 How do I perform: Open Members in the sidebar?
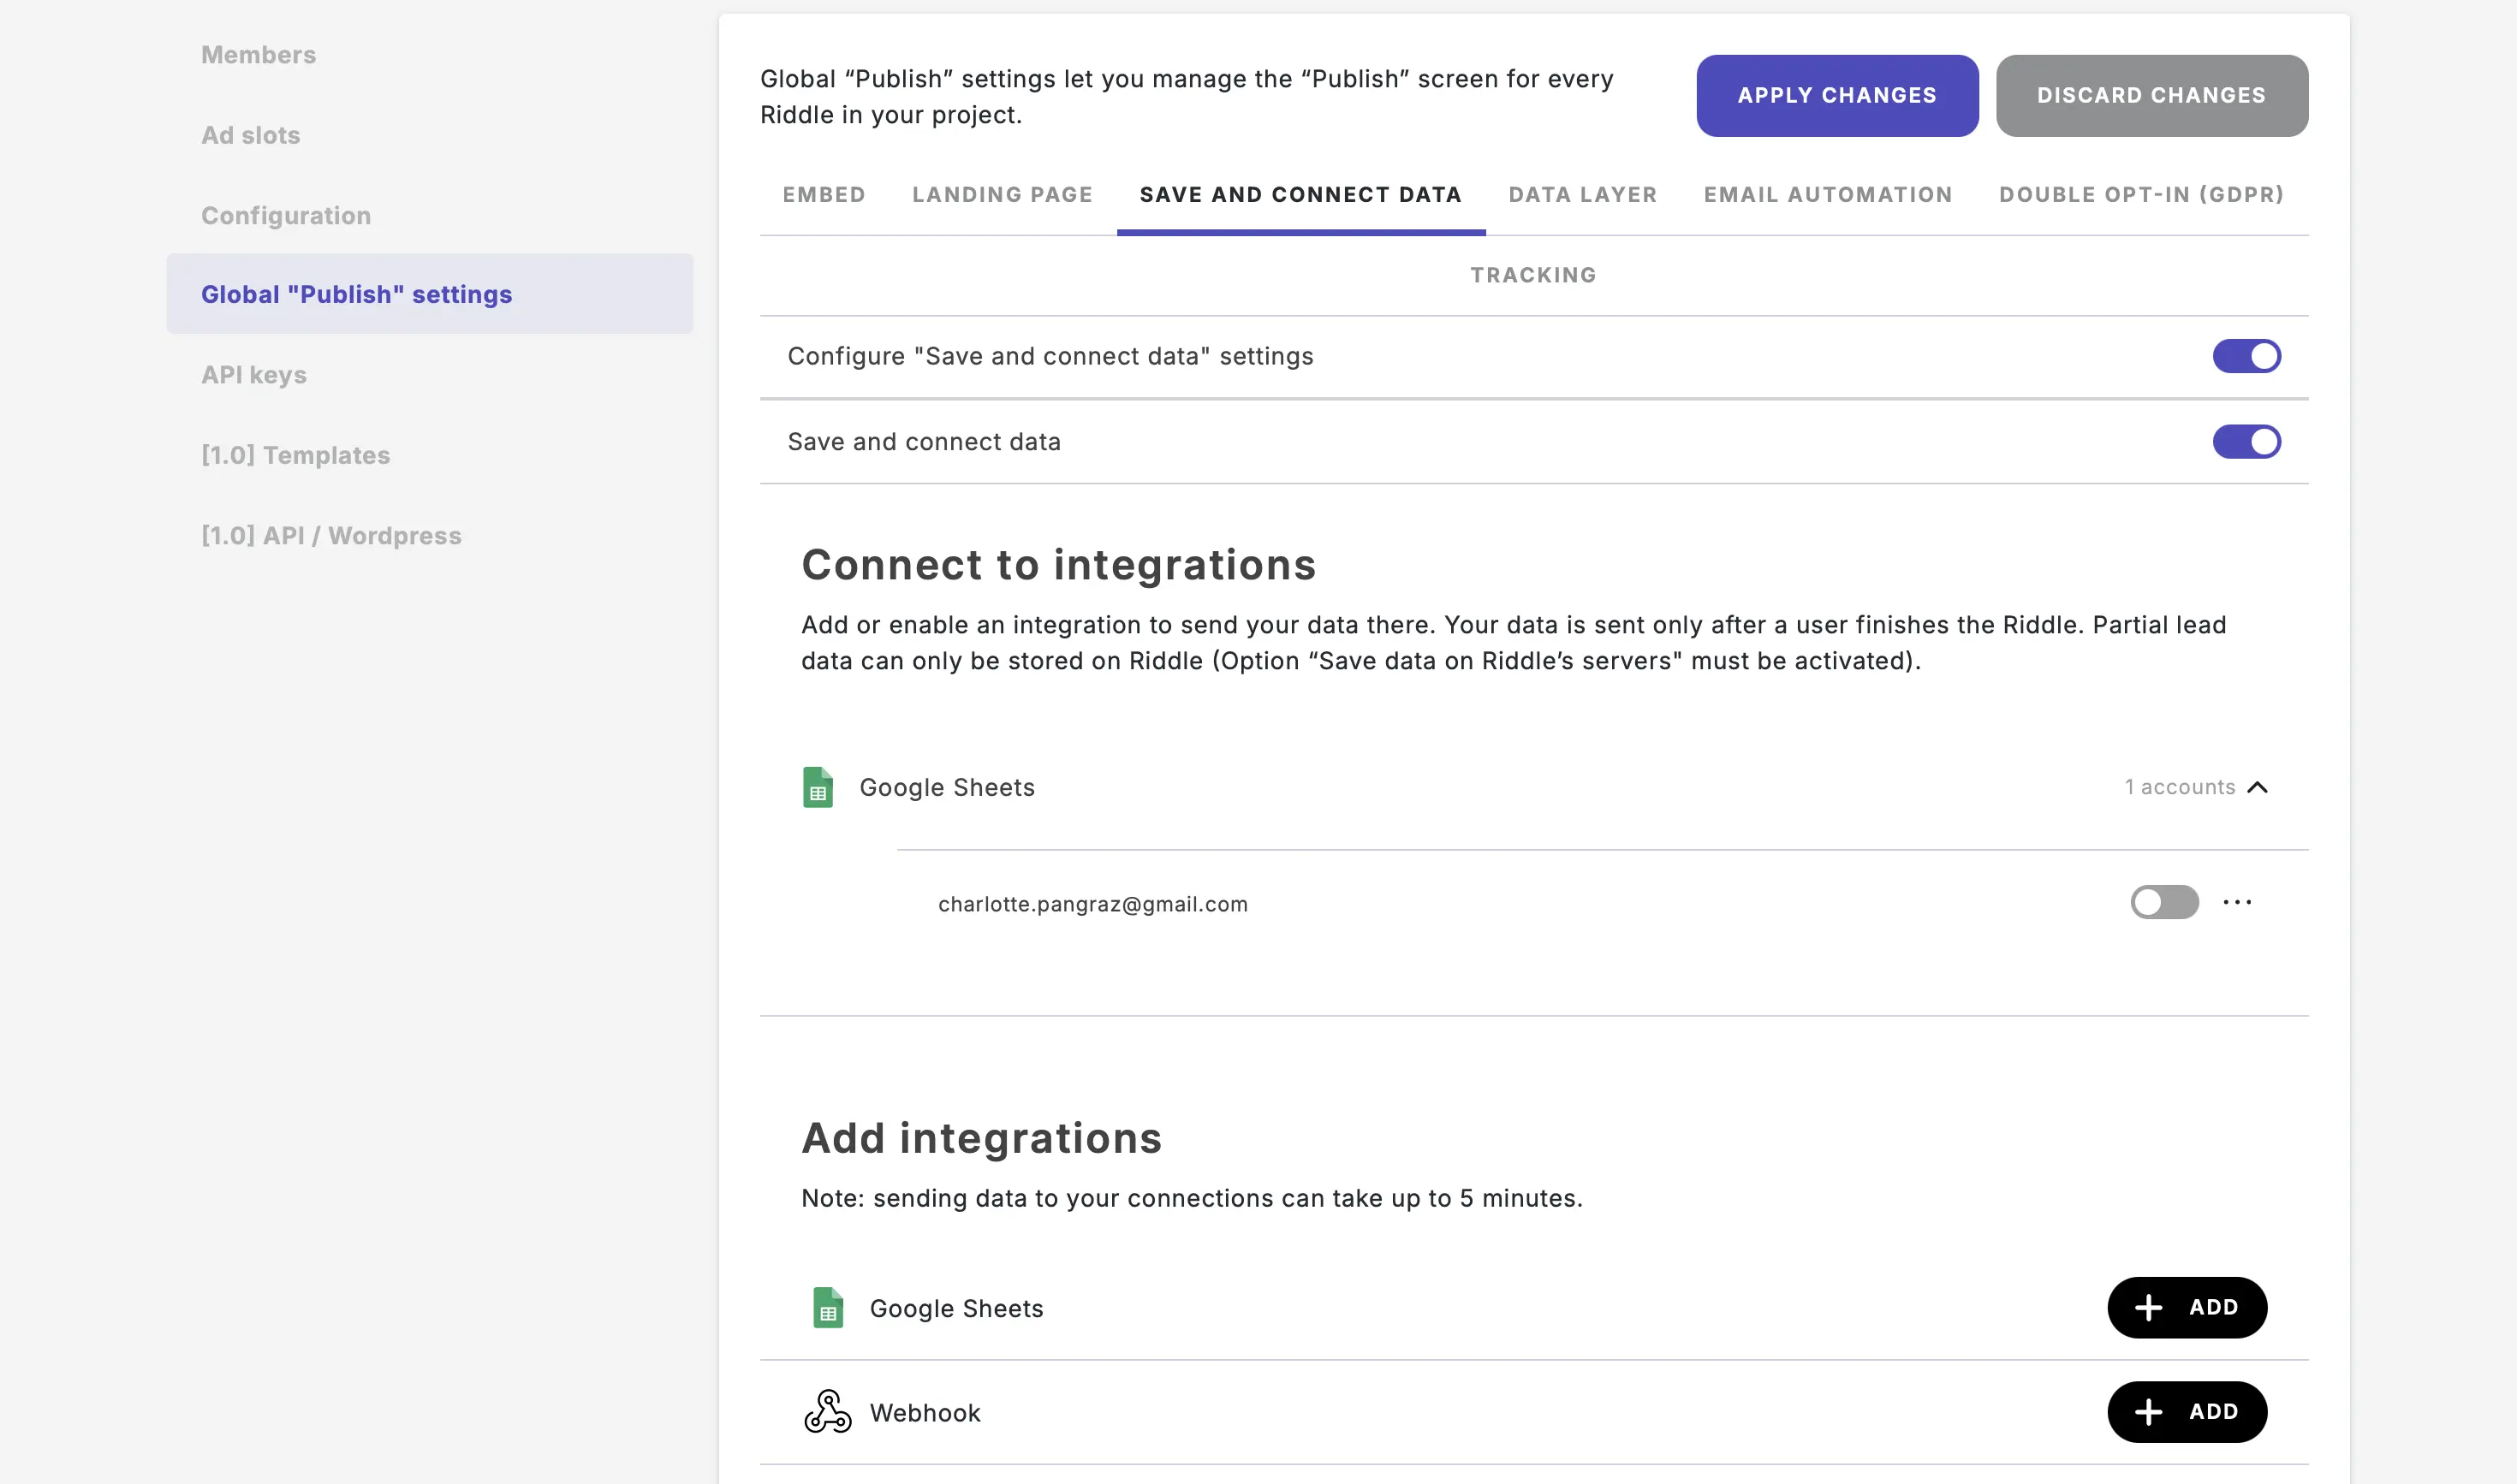tap(258, 55)
